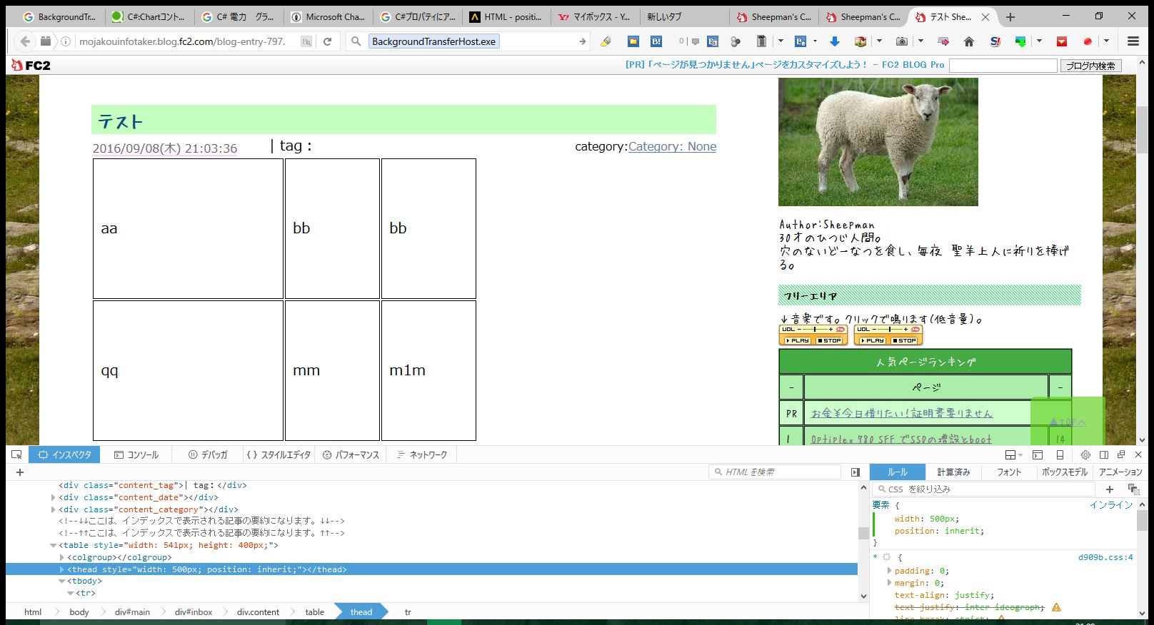Open the Firefox hamburger menu
Viewport: 1154px width, 625px height.
(1133, 41)
